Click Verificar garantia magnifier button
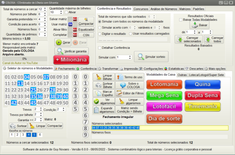 click(72, 51)
